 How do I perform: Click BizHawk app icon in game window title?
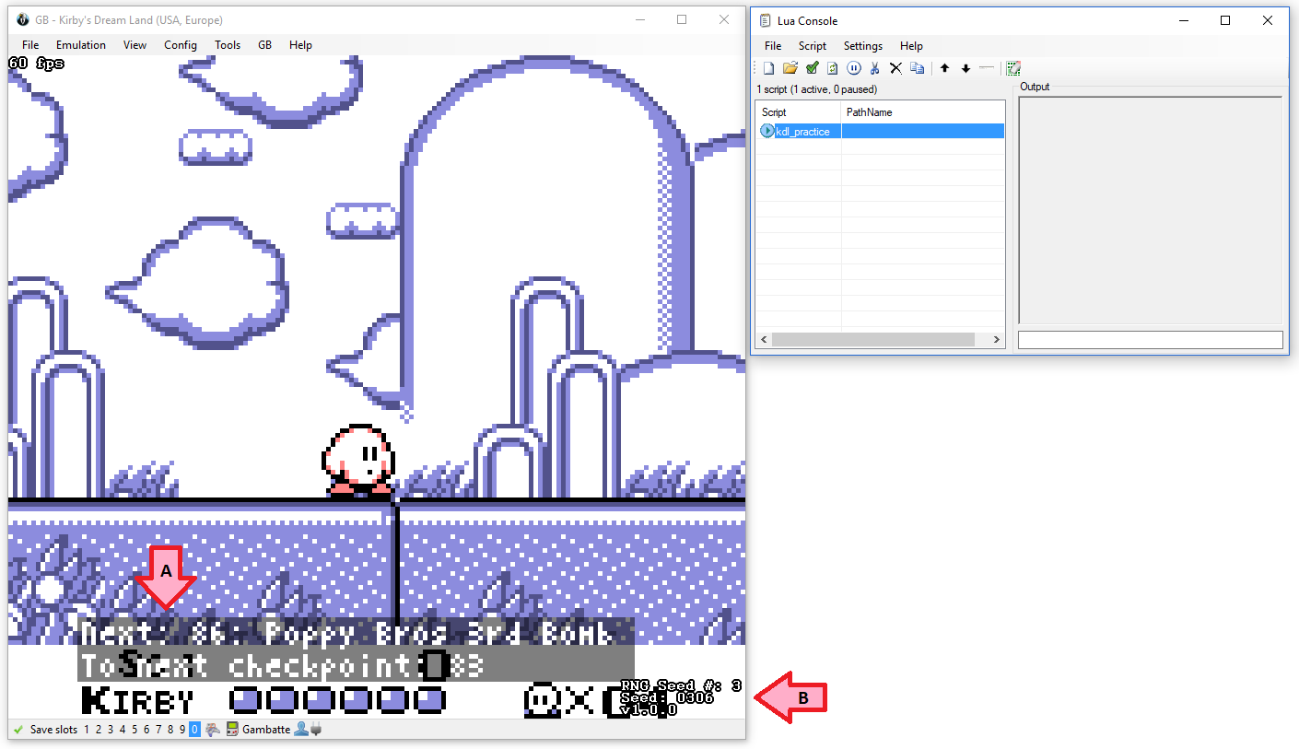[23, 19]
